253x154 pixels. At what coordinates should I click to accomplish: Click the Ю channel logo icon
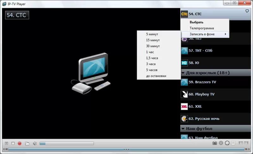(184, 63)
